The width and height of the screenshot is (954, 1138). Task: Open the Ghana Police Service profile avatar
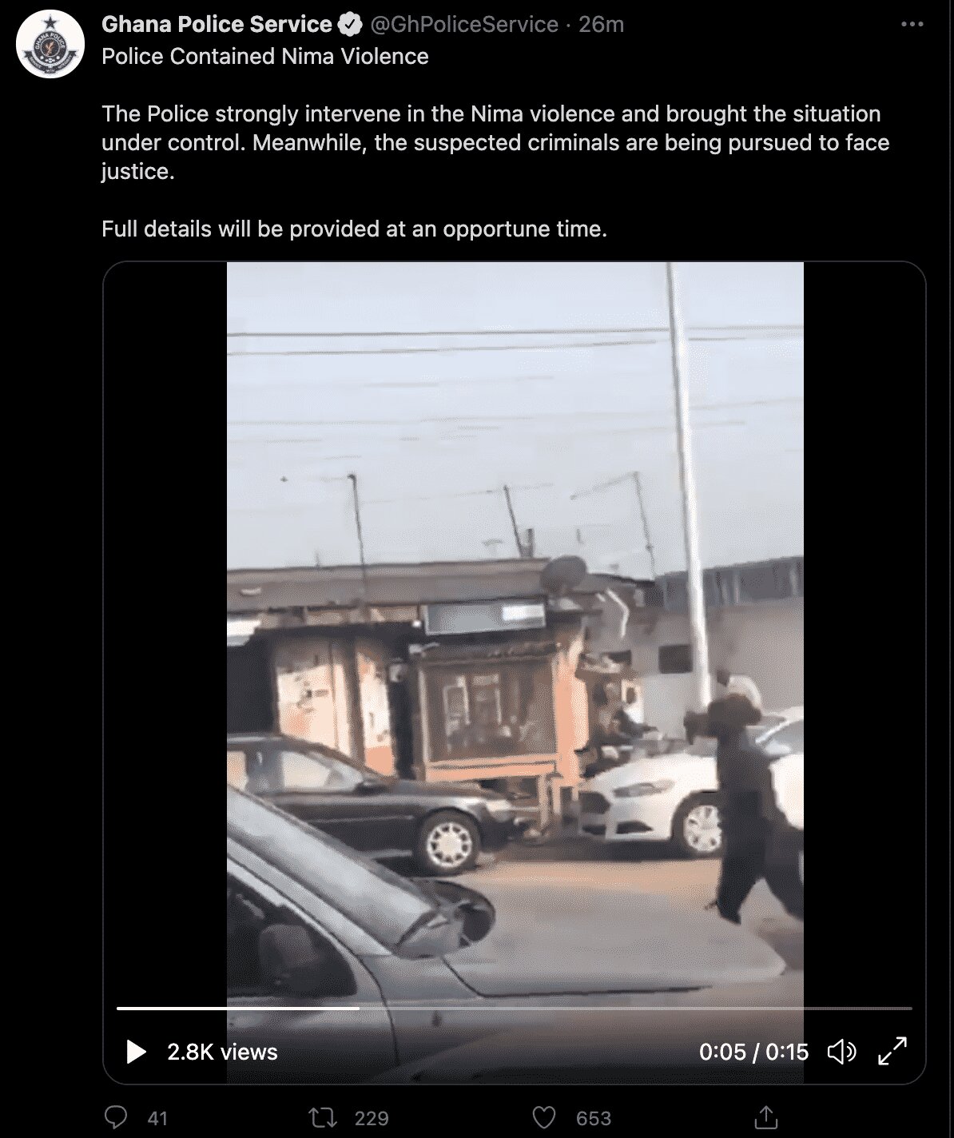point(50,46)
